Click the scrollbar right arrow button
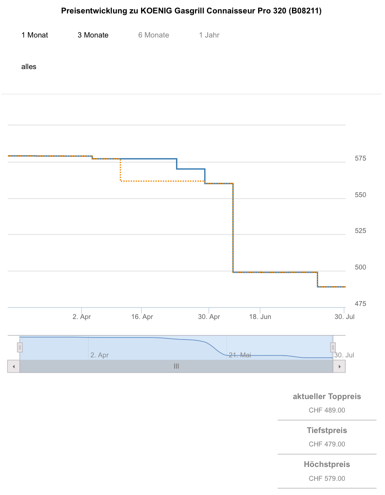 pyautogui.click(x=339, y=366)
